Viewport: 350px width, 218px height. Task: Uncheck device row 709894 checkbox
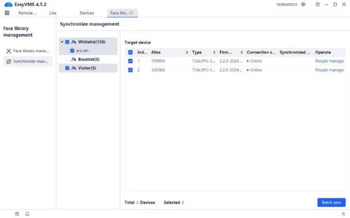(130, 61)
